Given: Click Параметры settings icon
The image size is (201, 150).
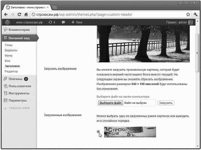Looking at the screenshot, I should [x=5, y=100].
